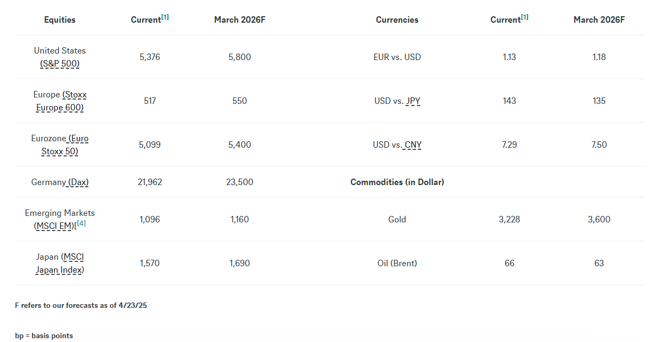Open the JPY currency term link
Image resolution: width=649 pixels, height=342 pixels.
click(x=413, y=101)
